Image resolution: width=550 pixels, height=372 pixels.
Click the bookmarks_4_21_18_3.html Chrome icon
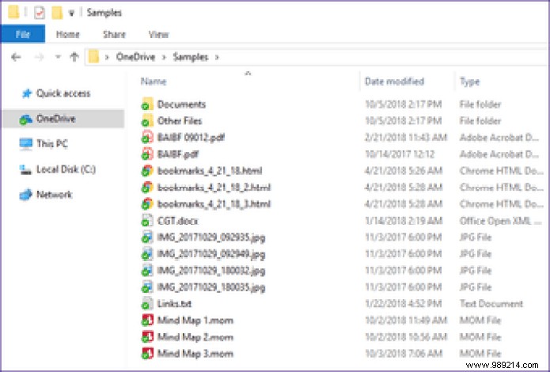(147, 204)
